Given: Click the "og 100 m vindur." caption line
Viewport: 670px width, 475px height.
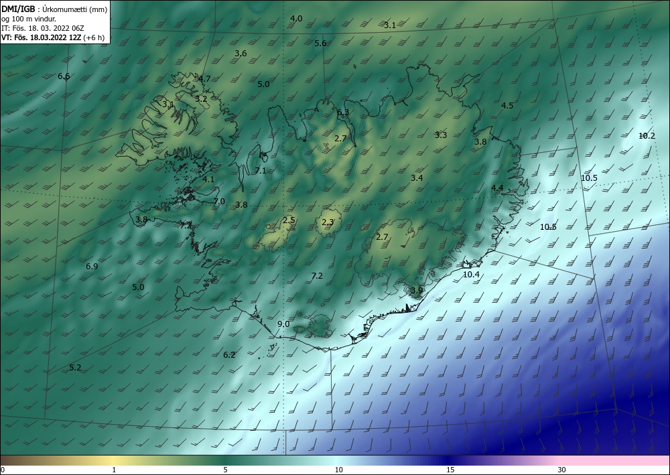Looking at the screenshot, I should point(29,19).
